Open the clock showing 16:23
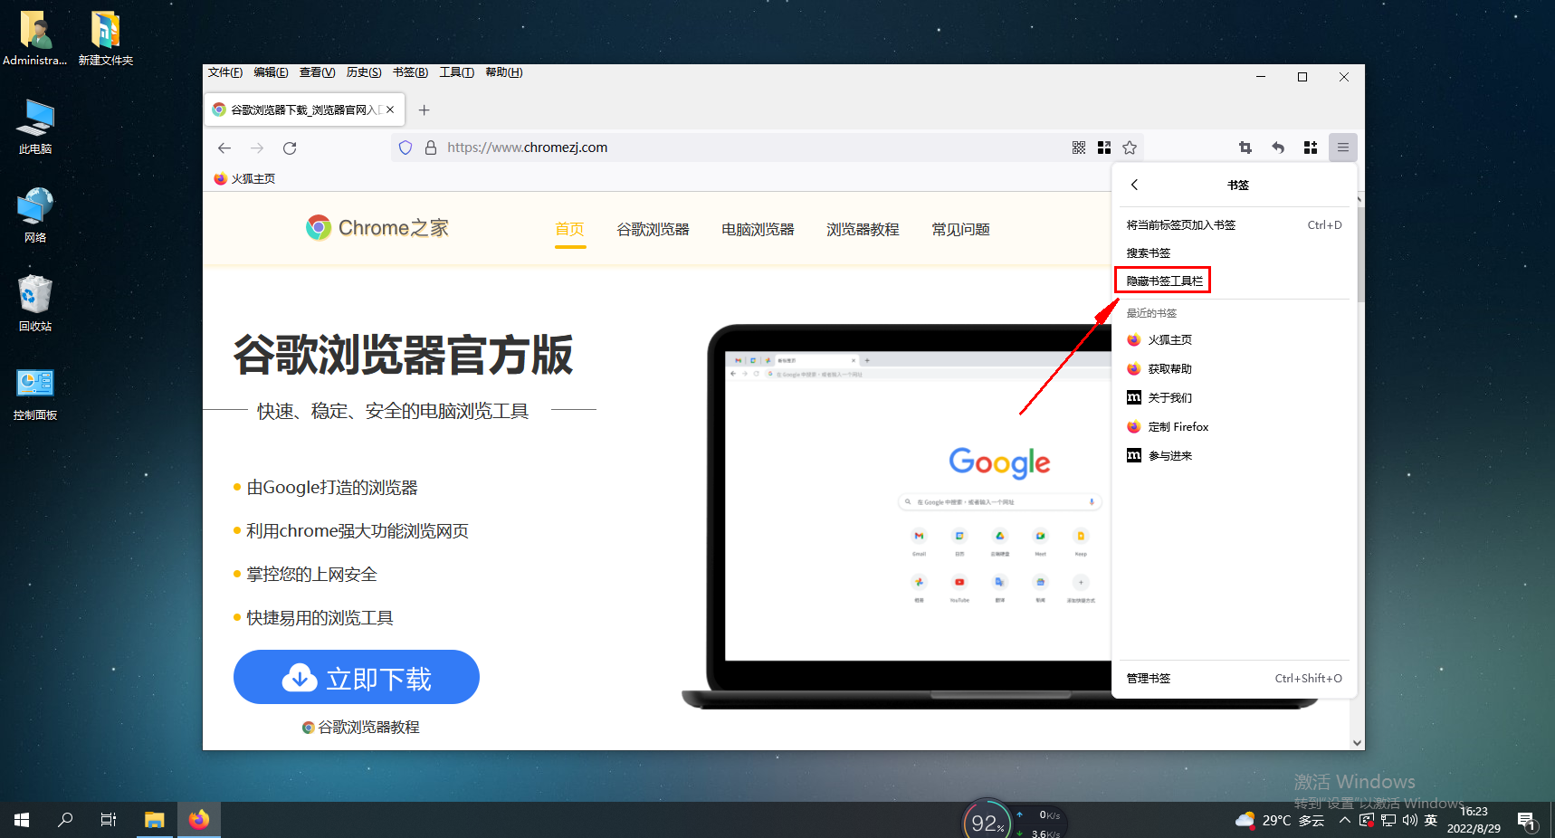 click(x=1474, y=820)
